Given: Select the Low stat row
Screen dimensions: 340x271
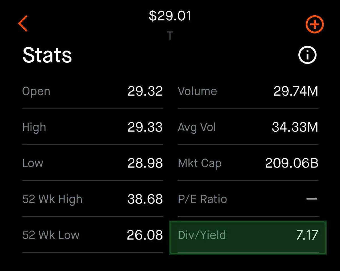Looking at the screenshot, I should point(92,163).
